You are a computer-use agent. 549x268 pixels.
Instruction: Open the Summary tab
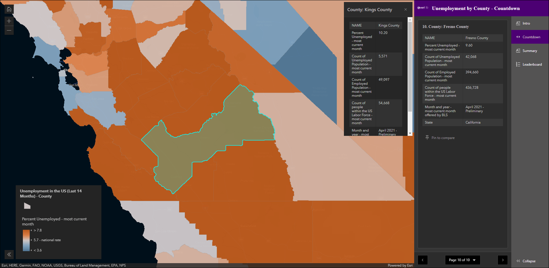[530, 51]
